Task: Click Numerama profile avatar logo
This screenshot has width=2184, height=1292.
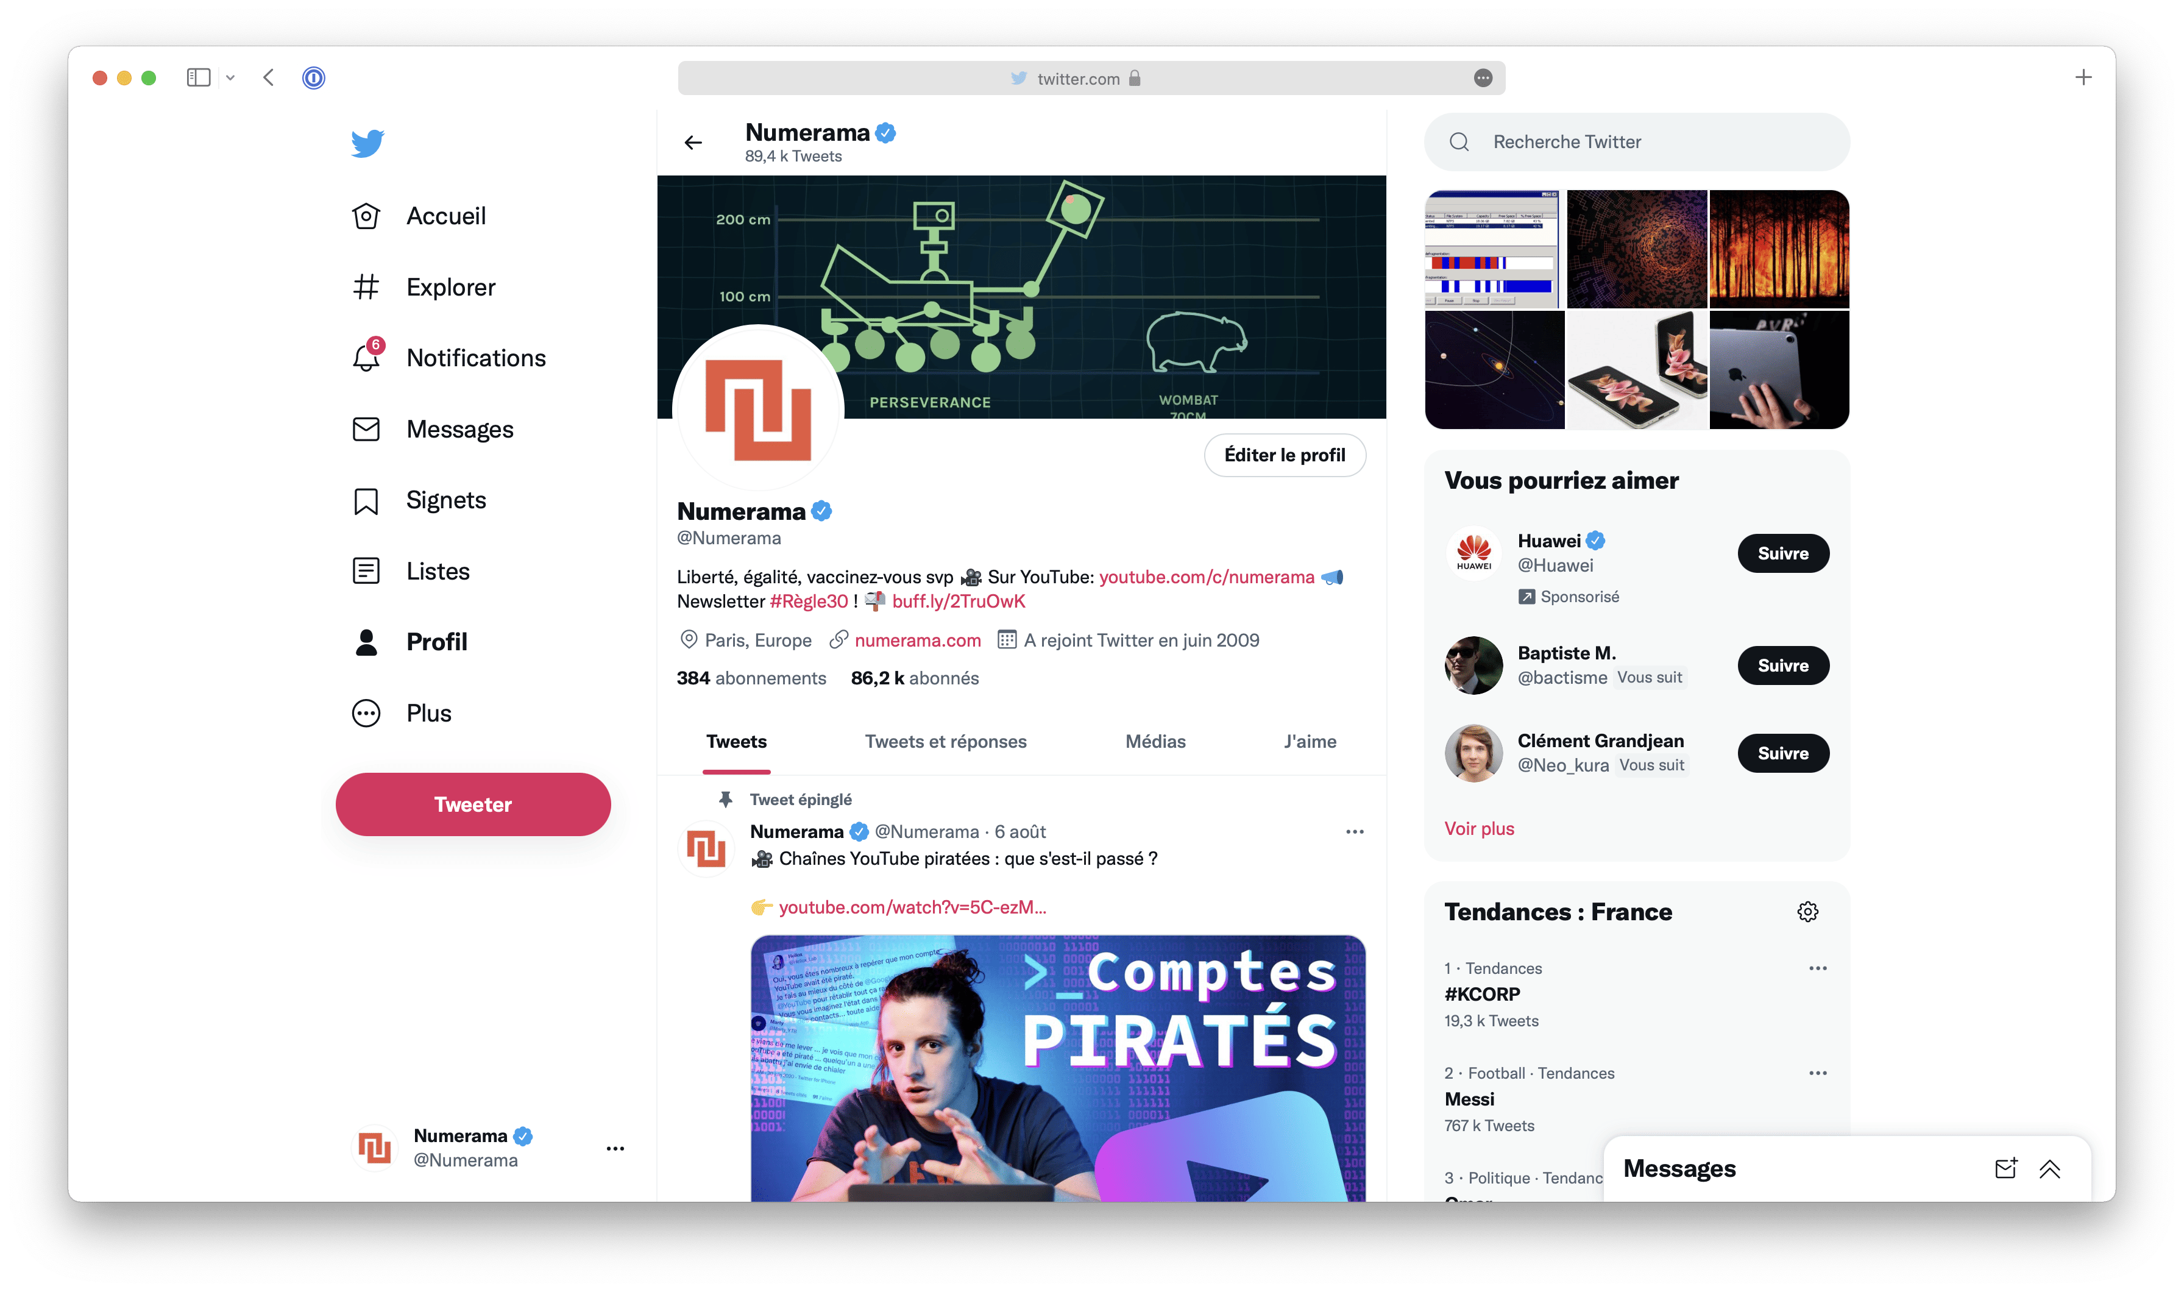Action: coord(758,409)
